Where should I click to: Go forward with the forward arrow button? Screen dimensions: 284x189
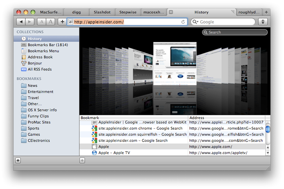[30, 22]
